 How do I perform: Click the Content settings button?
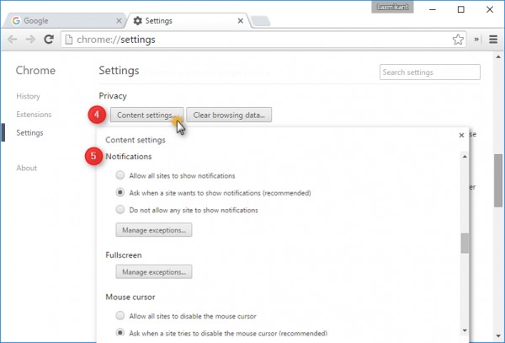pos(146,115)
